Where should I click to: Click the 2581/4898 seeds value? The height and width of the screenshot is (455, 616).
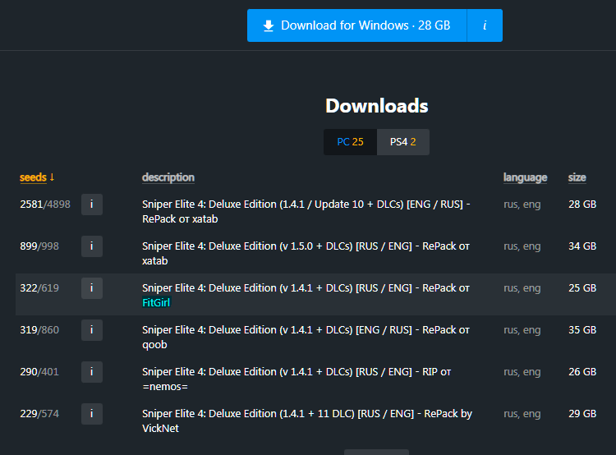click(45, 205)
